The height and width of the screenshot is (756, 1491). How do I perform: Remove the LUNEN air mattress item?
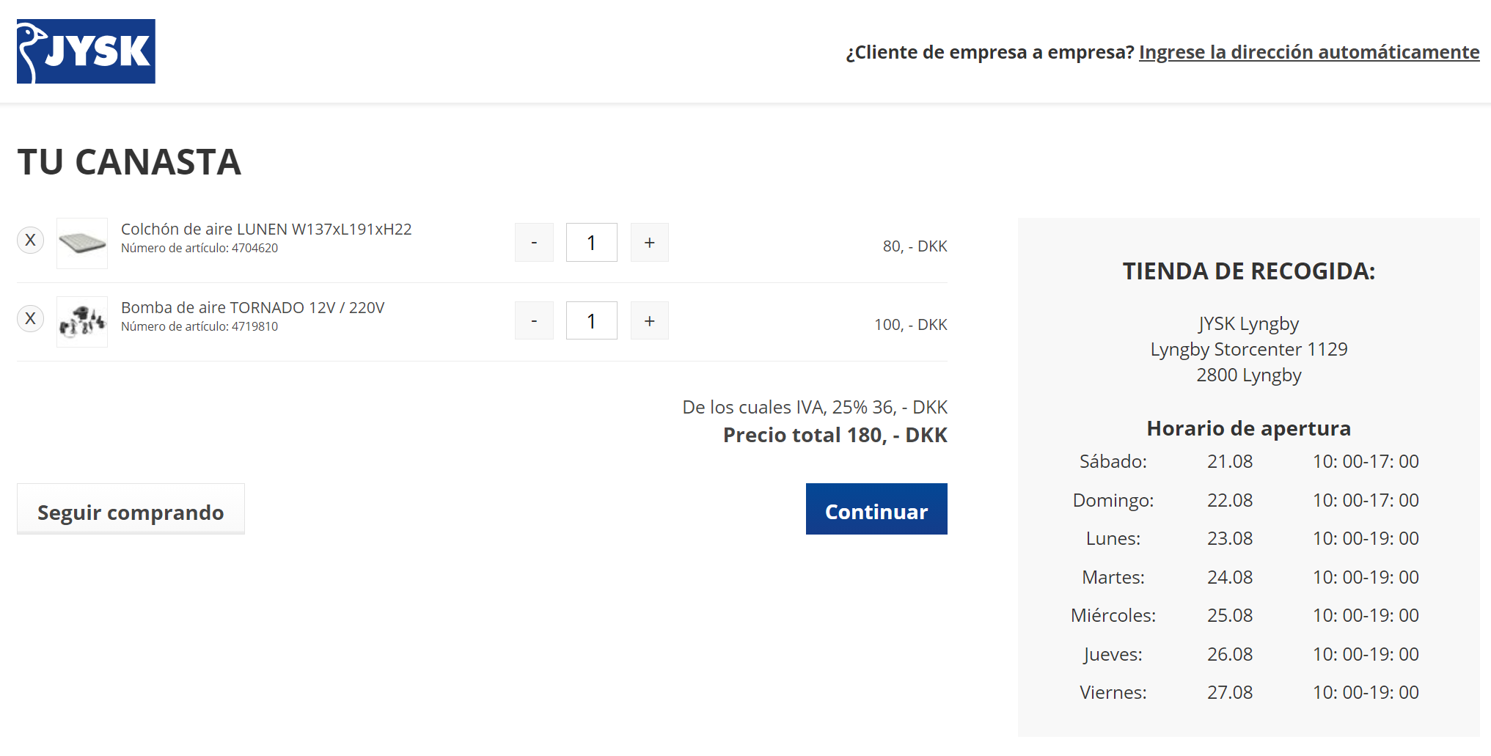pos(30,241)
